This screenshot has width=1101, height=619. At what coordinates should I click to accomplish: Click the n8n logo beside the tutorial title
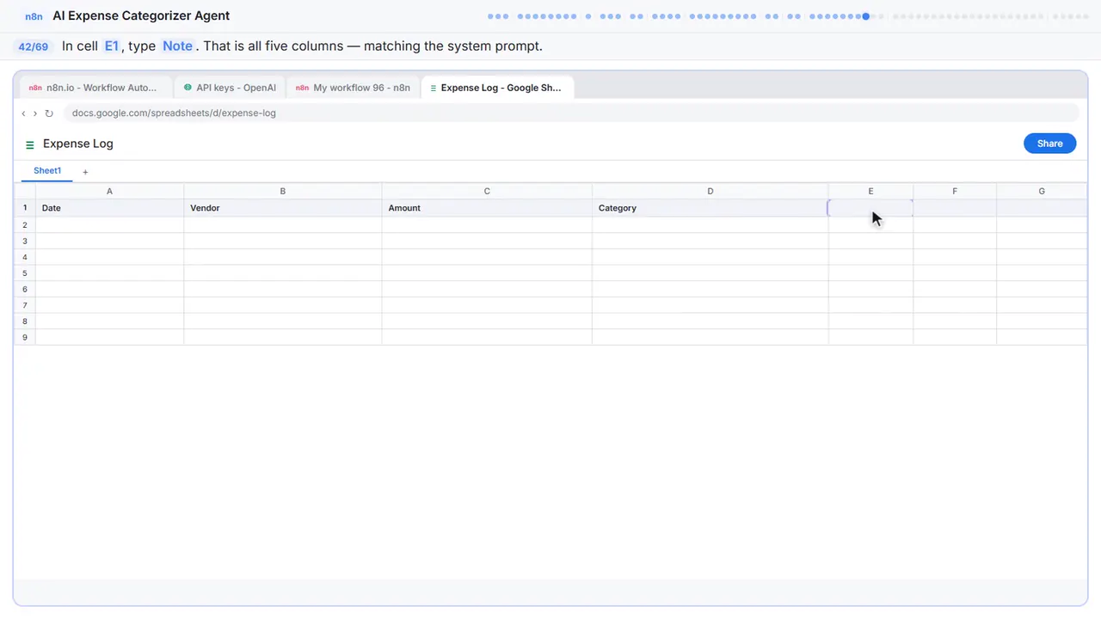(34, 16)
